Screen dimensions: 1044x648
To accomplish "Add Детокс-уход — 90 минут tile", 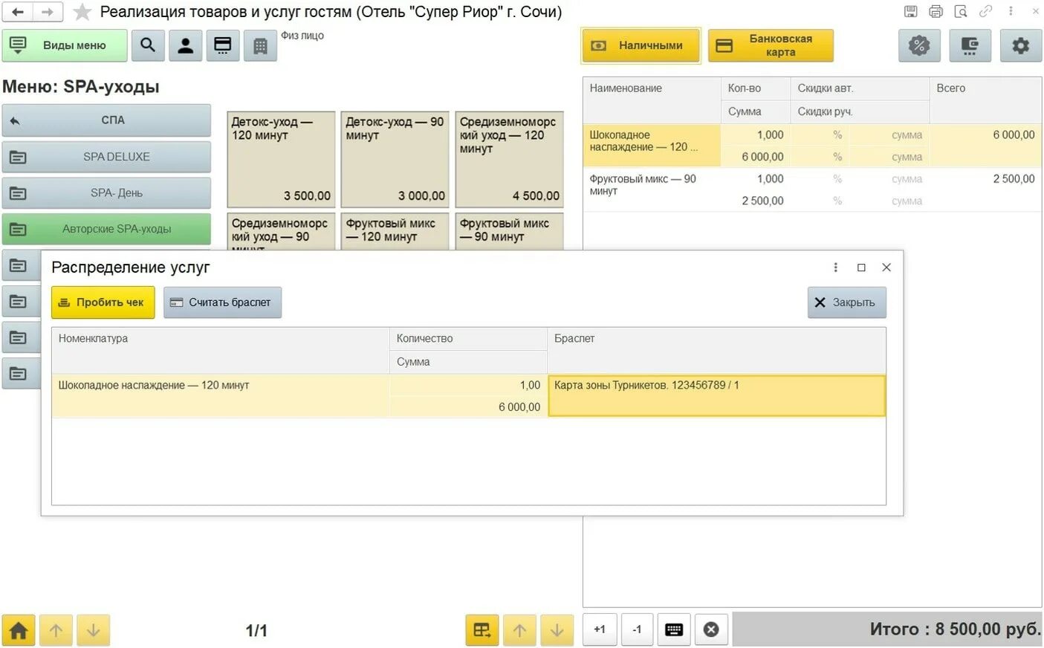I will [395, 159].
